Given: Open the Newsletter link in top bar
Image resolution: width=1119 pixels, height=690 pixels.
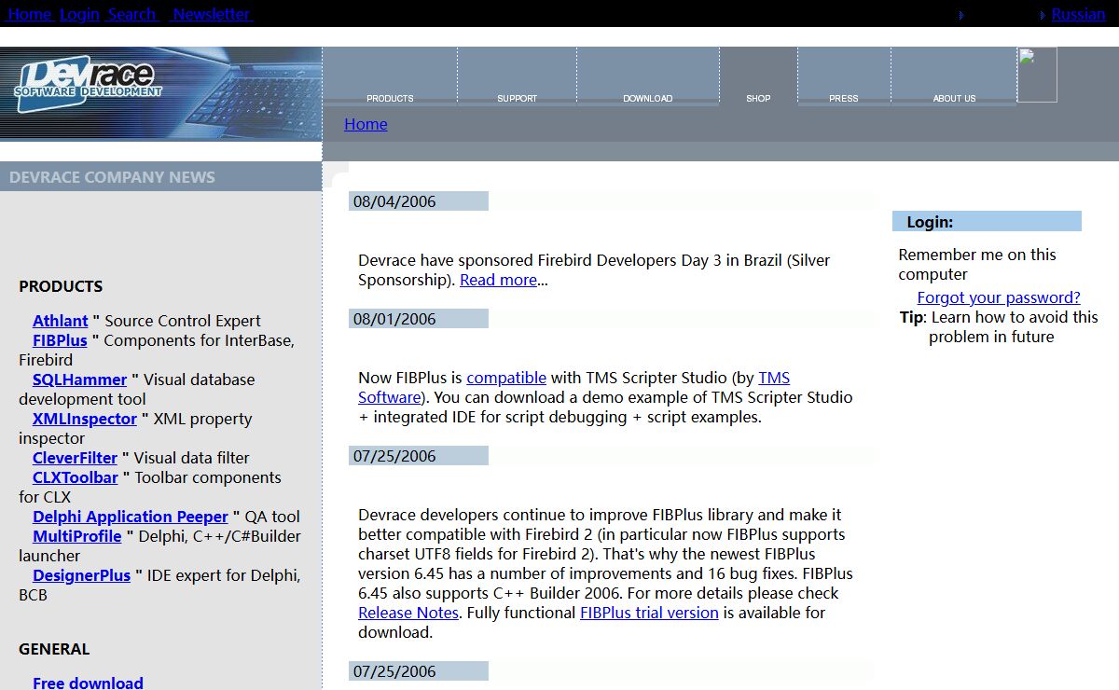Looking at the screenshot, I should pos(212,14).
